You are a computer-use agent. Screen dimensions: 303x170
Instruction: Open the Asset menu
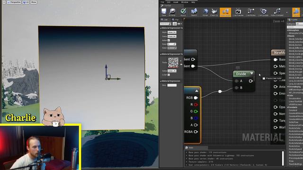(x=176, y=2)
